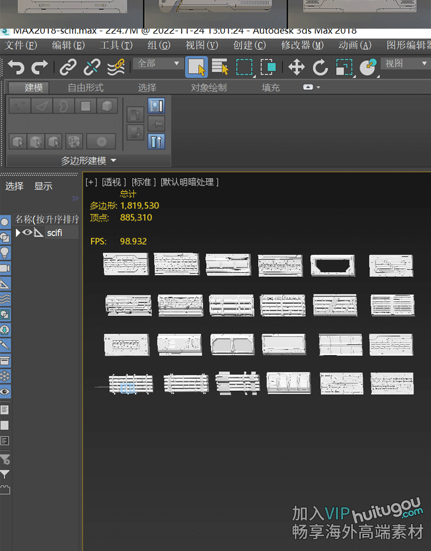431x551 pixels.
Task: Activate the Select and Link tool
Action: (x=68, y=67)
